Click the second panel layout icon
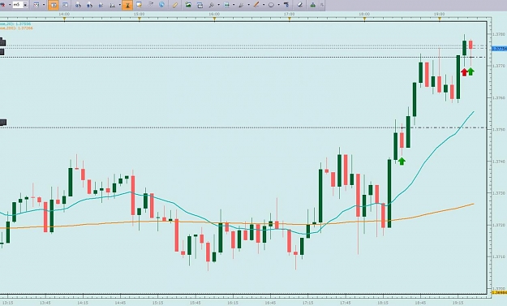The height and width of the screenshot is (306, 507). 65,5
